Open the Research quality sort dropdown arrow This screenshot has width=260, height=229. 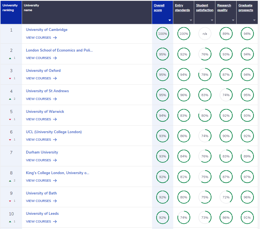point(233,20)
